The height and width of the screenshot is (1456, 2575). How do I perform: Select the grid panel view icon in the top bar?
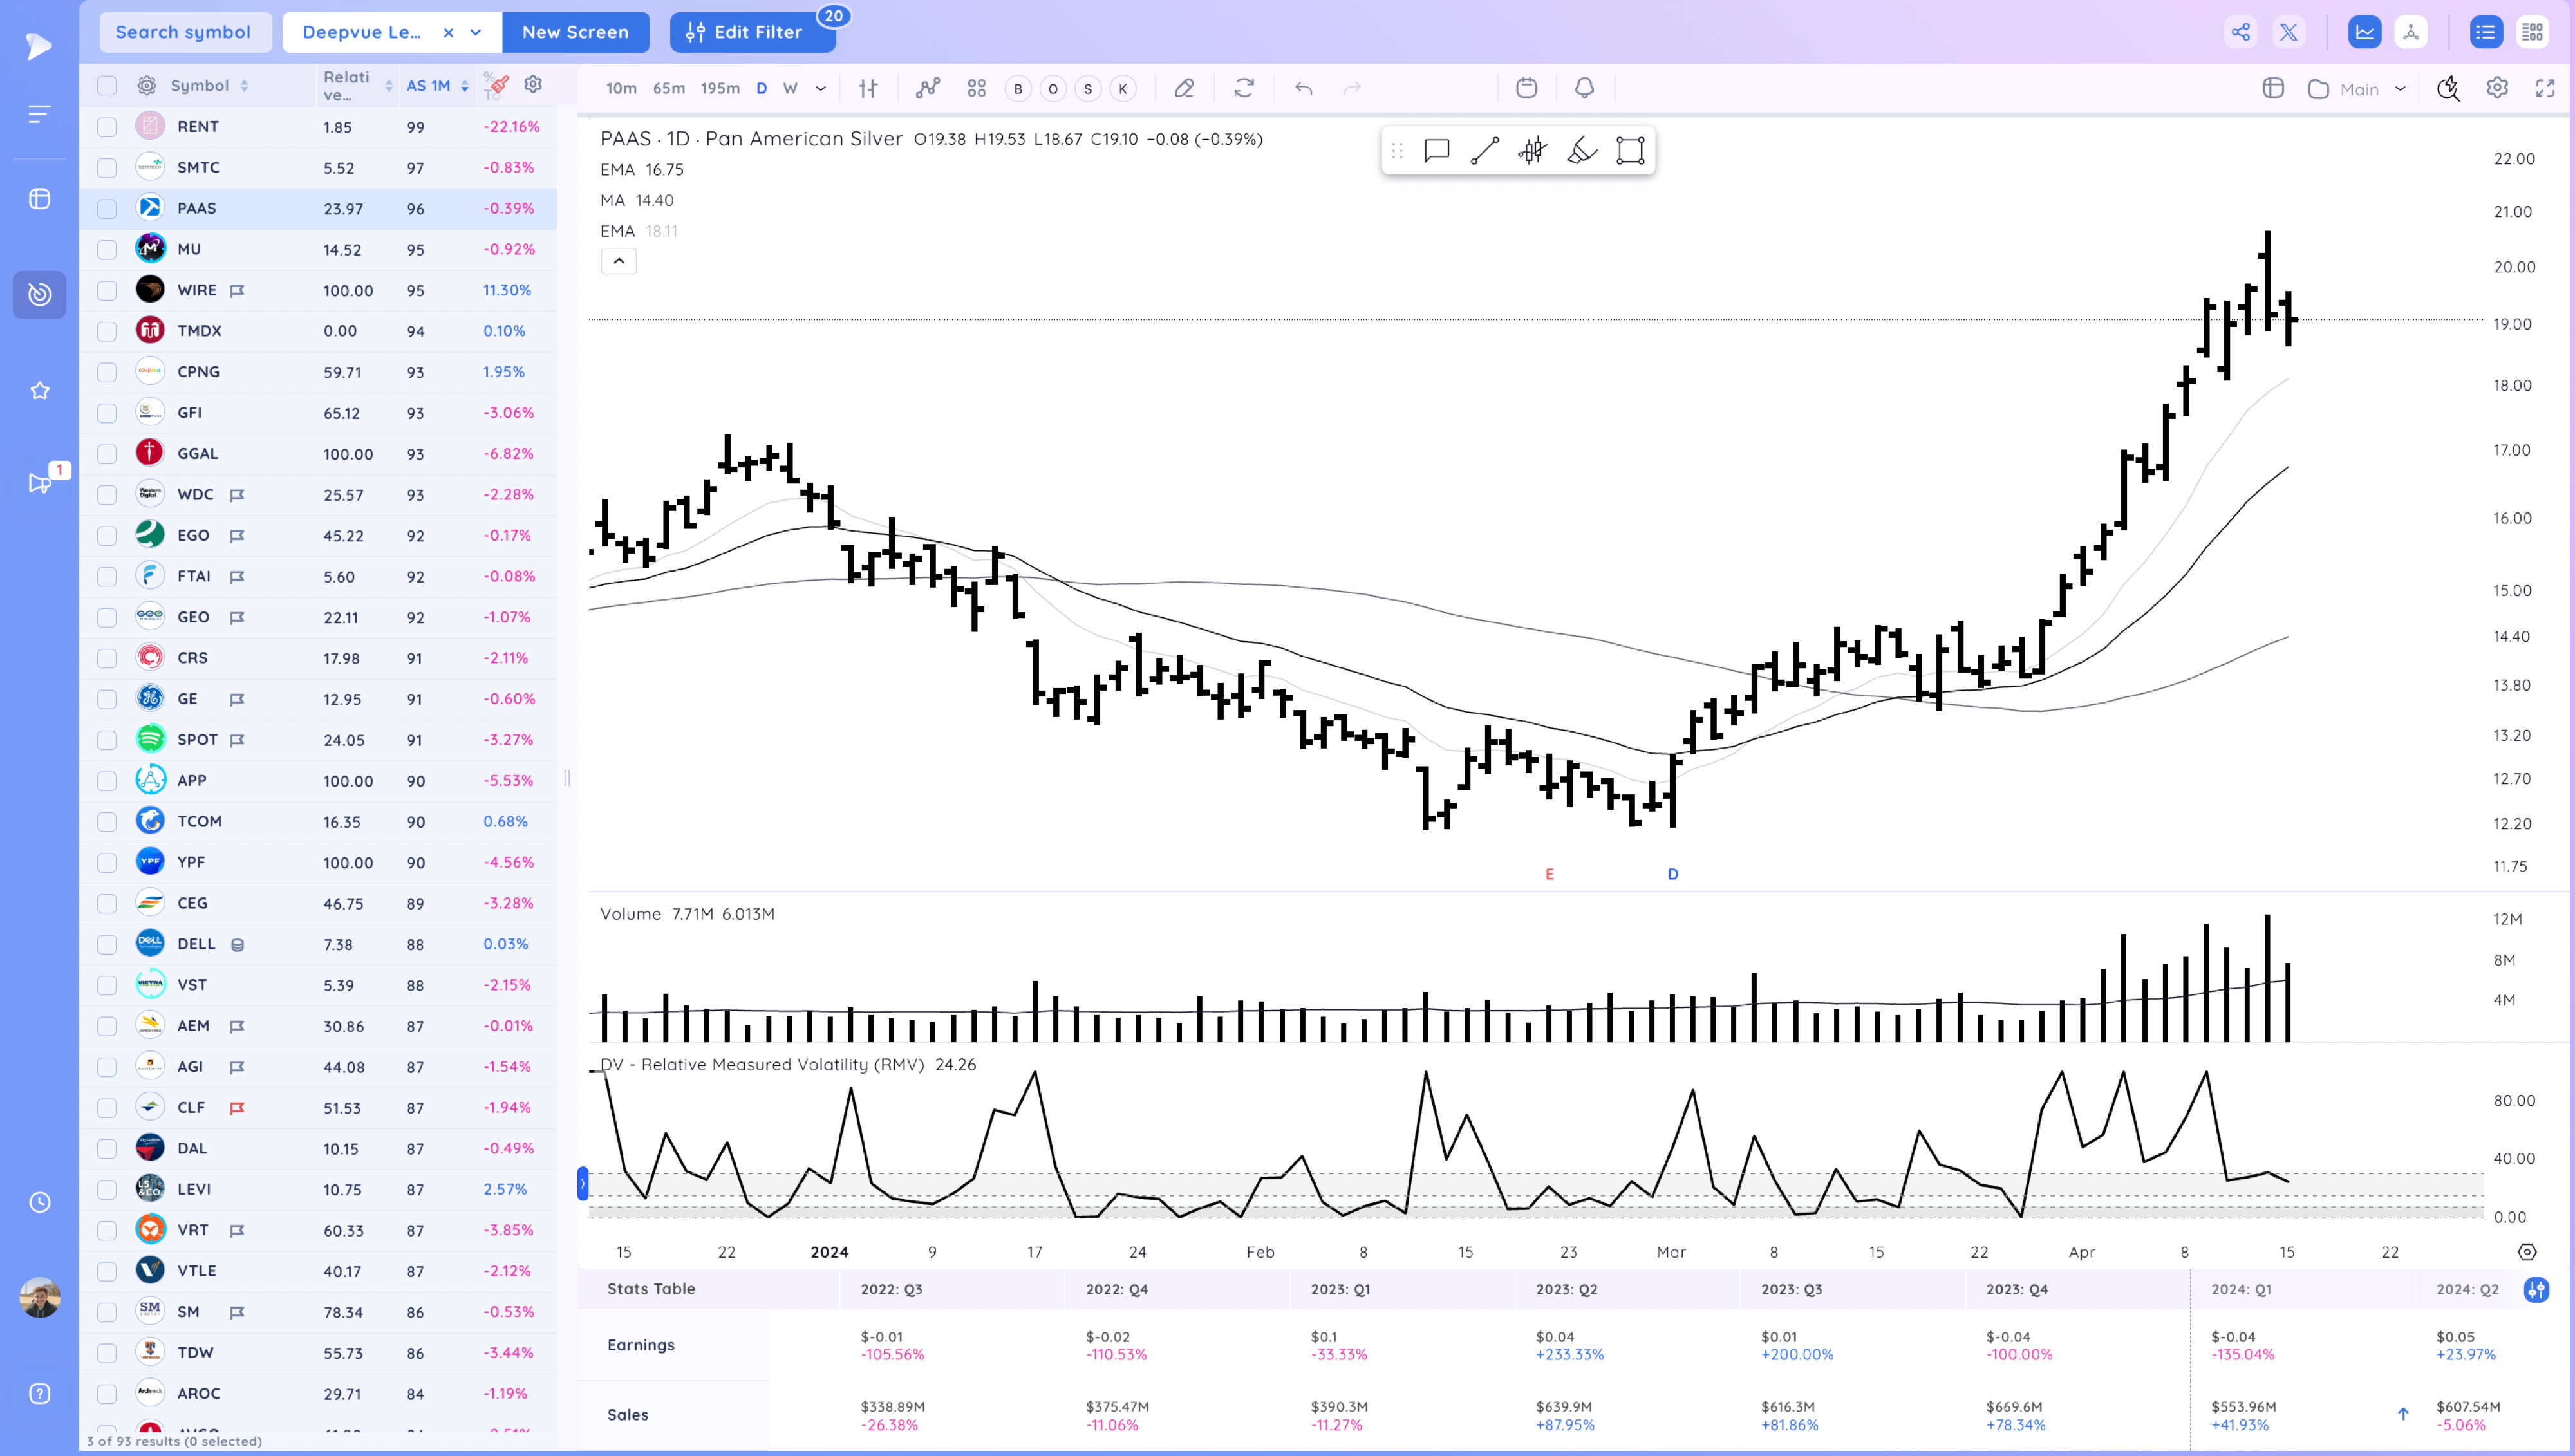(2532, 32)
